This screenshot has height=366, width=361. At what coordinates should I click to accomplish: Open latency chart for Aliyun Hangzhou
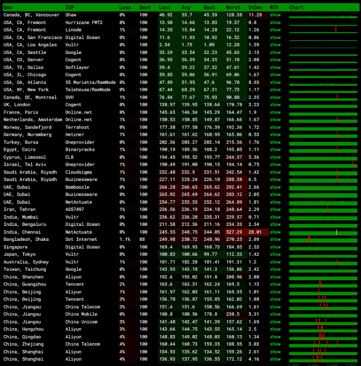(x=323, y=329)
